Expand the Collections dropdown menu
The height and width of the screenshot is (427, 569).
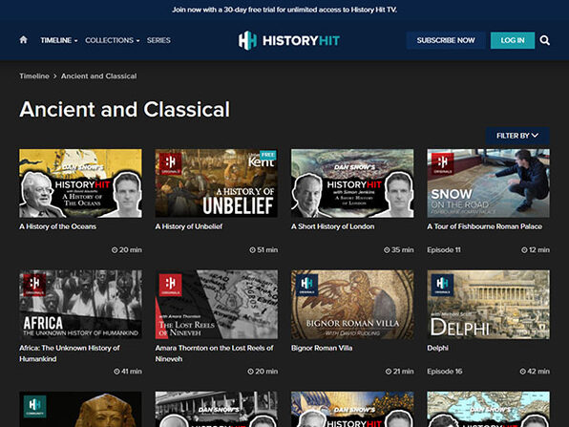click(x=112, y=40)
